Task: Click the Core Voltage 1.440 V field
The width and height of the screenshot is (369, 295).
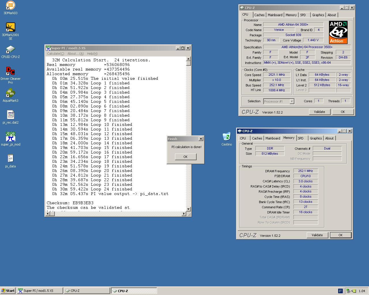Action: pyautogui.click(x=313, y=40)
